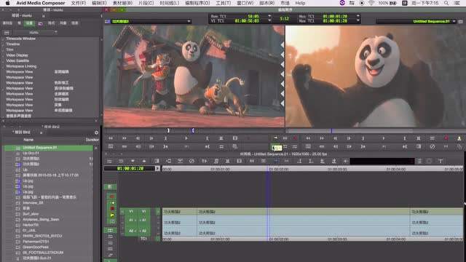Open the 工具(T) menu
The width and height of the screenshot is (466, 262).
click(x=224, y=3)
